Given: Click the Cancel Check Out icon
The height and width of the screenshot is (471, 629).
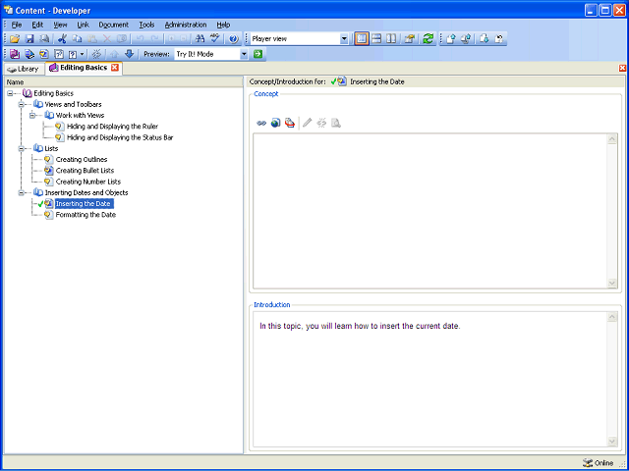Looking at the screenshot, I should pos(499,39).
